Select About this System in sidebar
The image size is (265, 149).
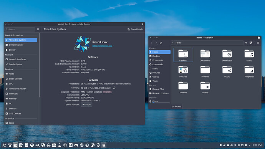point(21,40)
